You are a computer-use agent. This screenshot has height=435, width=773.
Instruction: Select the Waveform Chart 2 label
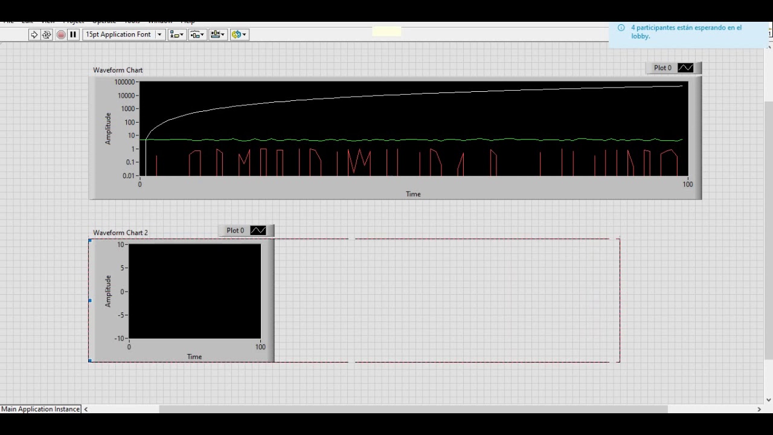pos(120,233)
